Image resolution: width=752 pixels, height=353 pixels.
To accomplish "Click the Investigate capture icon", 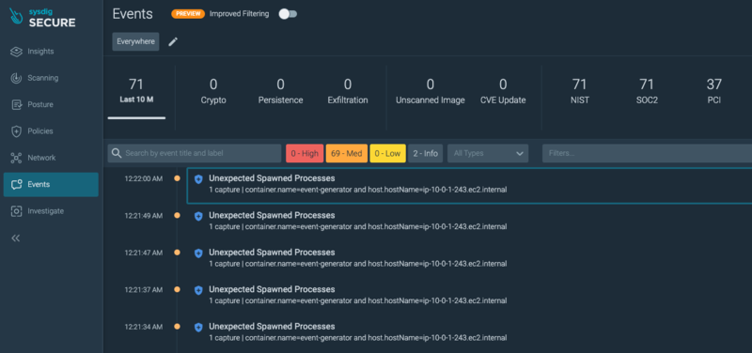I will pyautogui.click(x=16, y=210).
